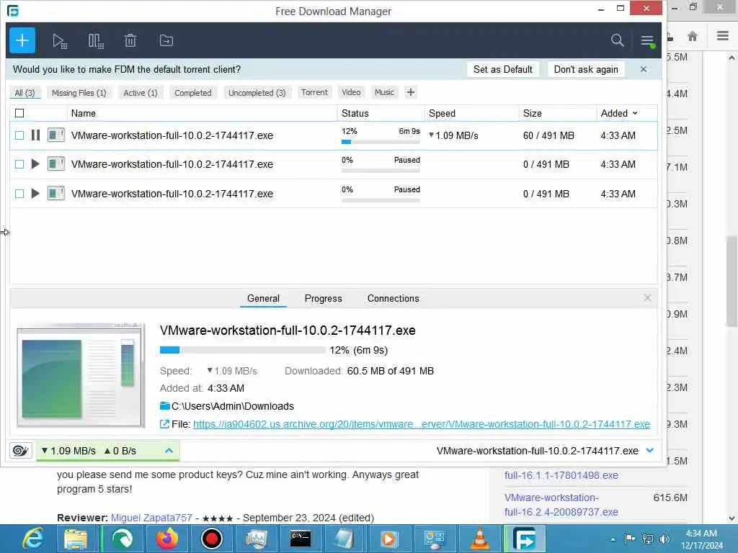Click the snail speed mode icon
The image size is (738, 553).
[20, 451]
